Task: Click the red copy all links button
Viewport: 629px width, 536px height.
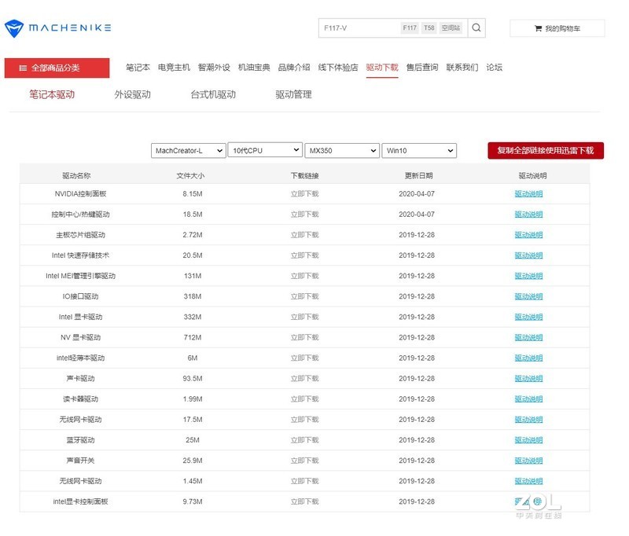Action: point(545,150)
